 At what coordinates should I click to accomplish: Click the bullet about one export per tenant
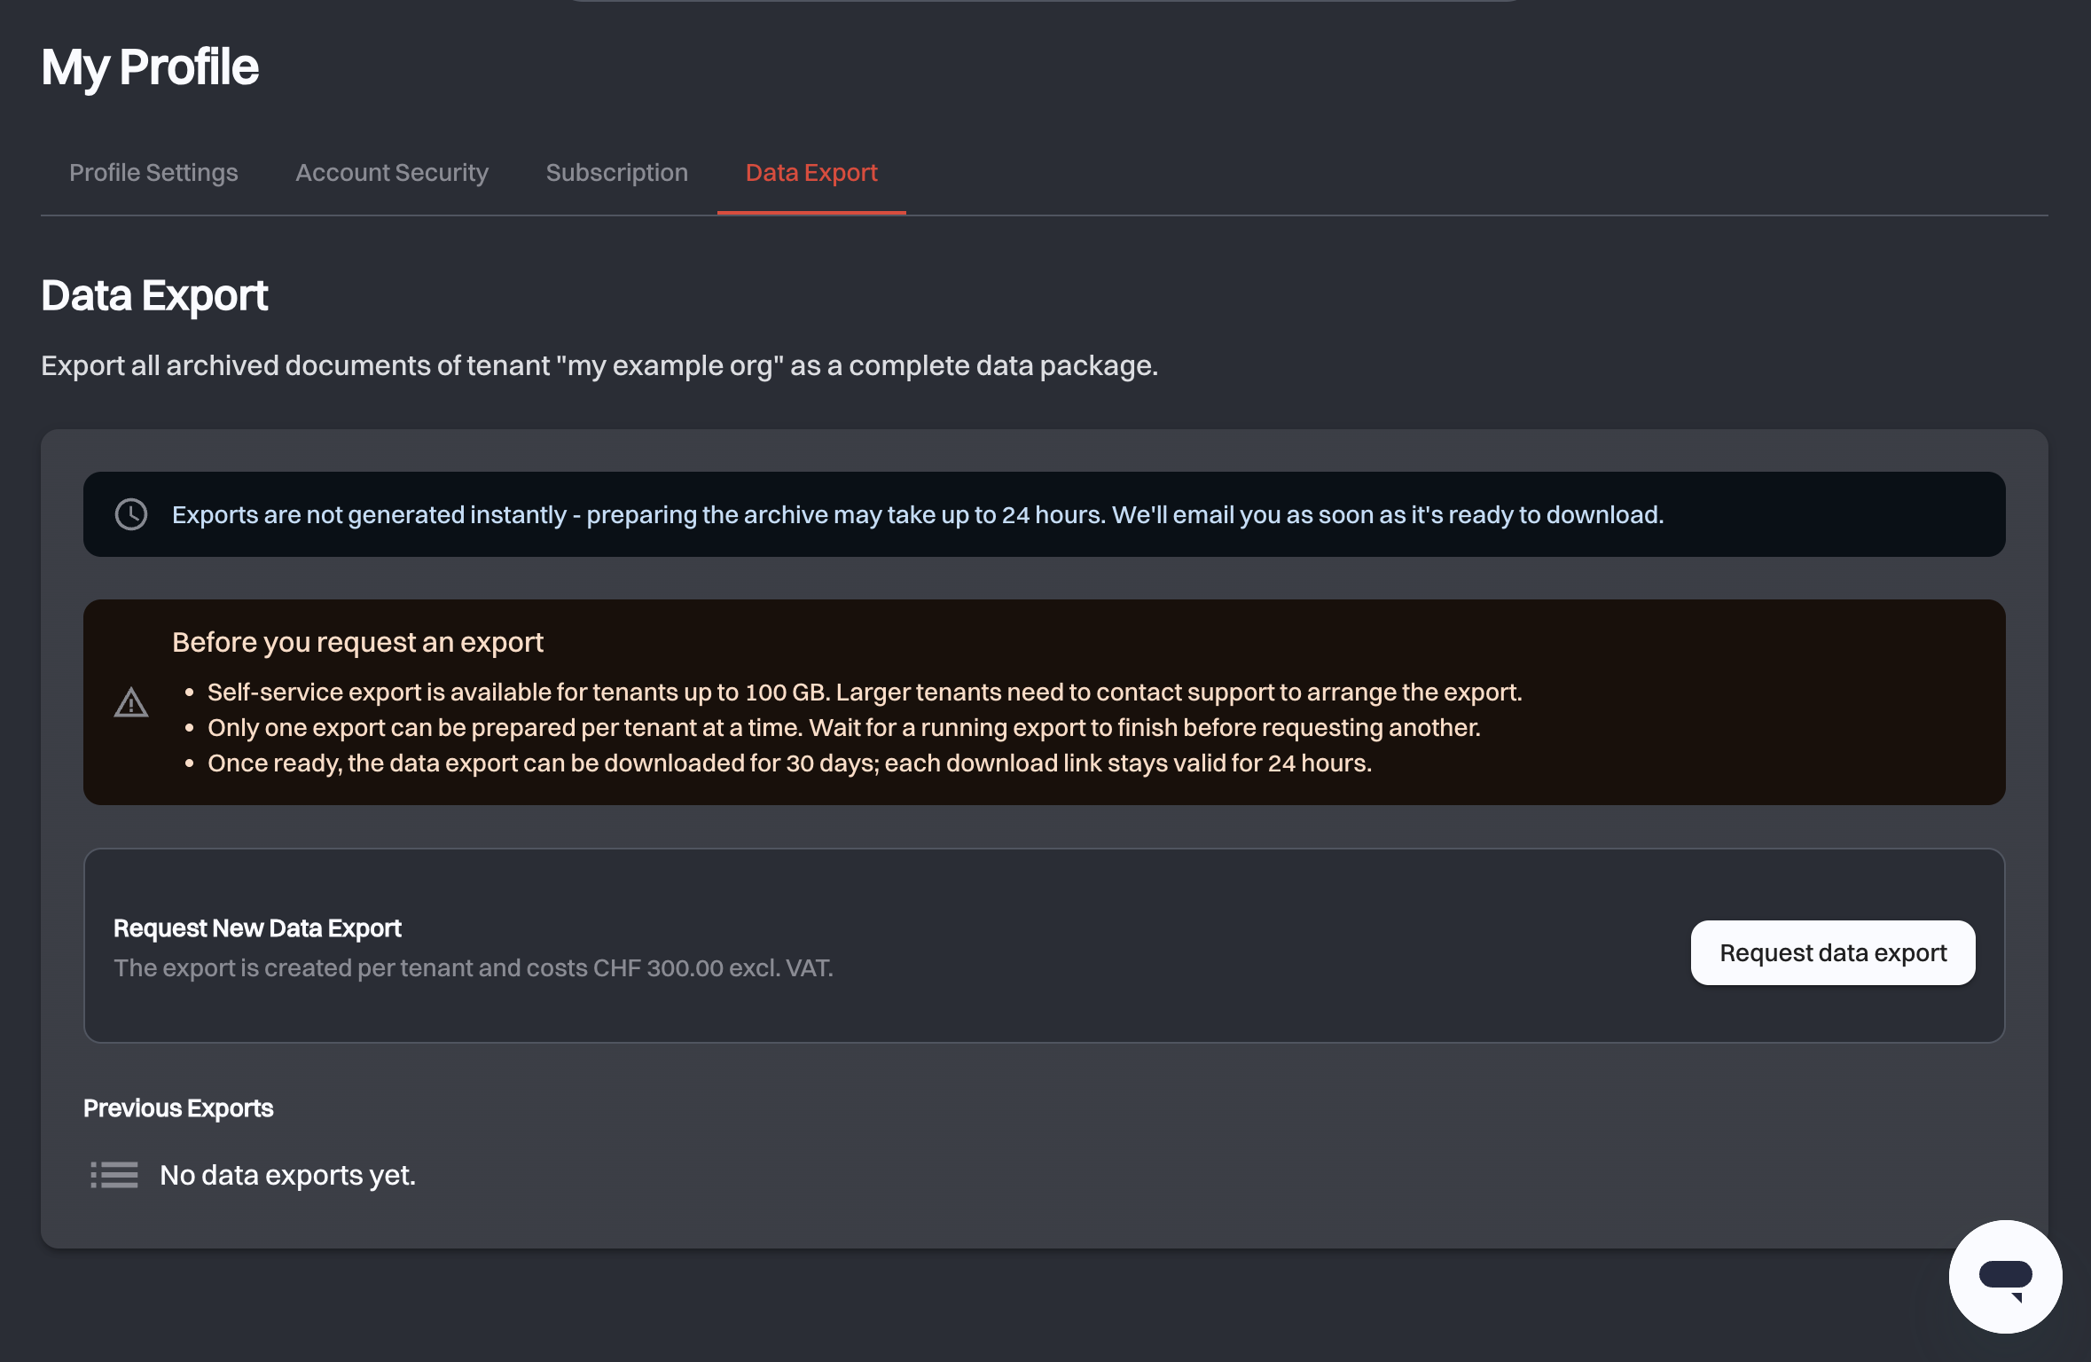[844, 727]
